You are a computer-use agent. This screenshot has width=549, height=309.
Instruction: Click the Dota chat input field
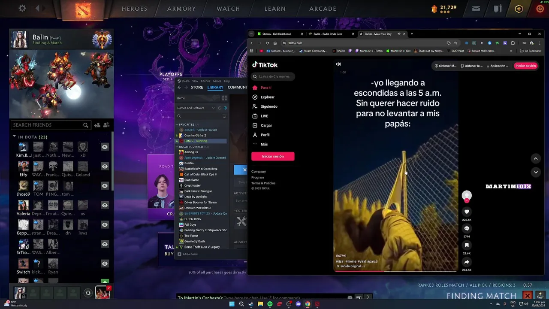[x=262, y=298]
